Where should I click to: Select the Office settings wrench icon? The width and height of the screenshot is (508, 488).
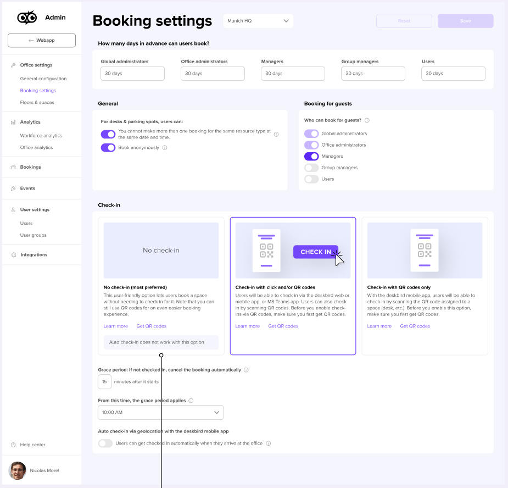[x=12, y=65]
